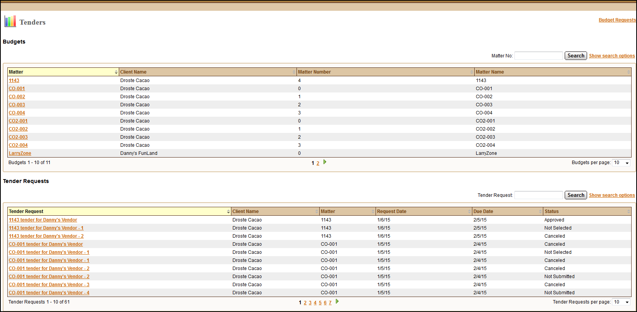Open matter CO-004 budget

(x=17, y=113)
